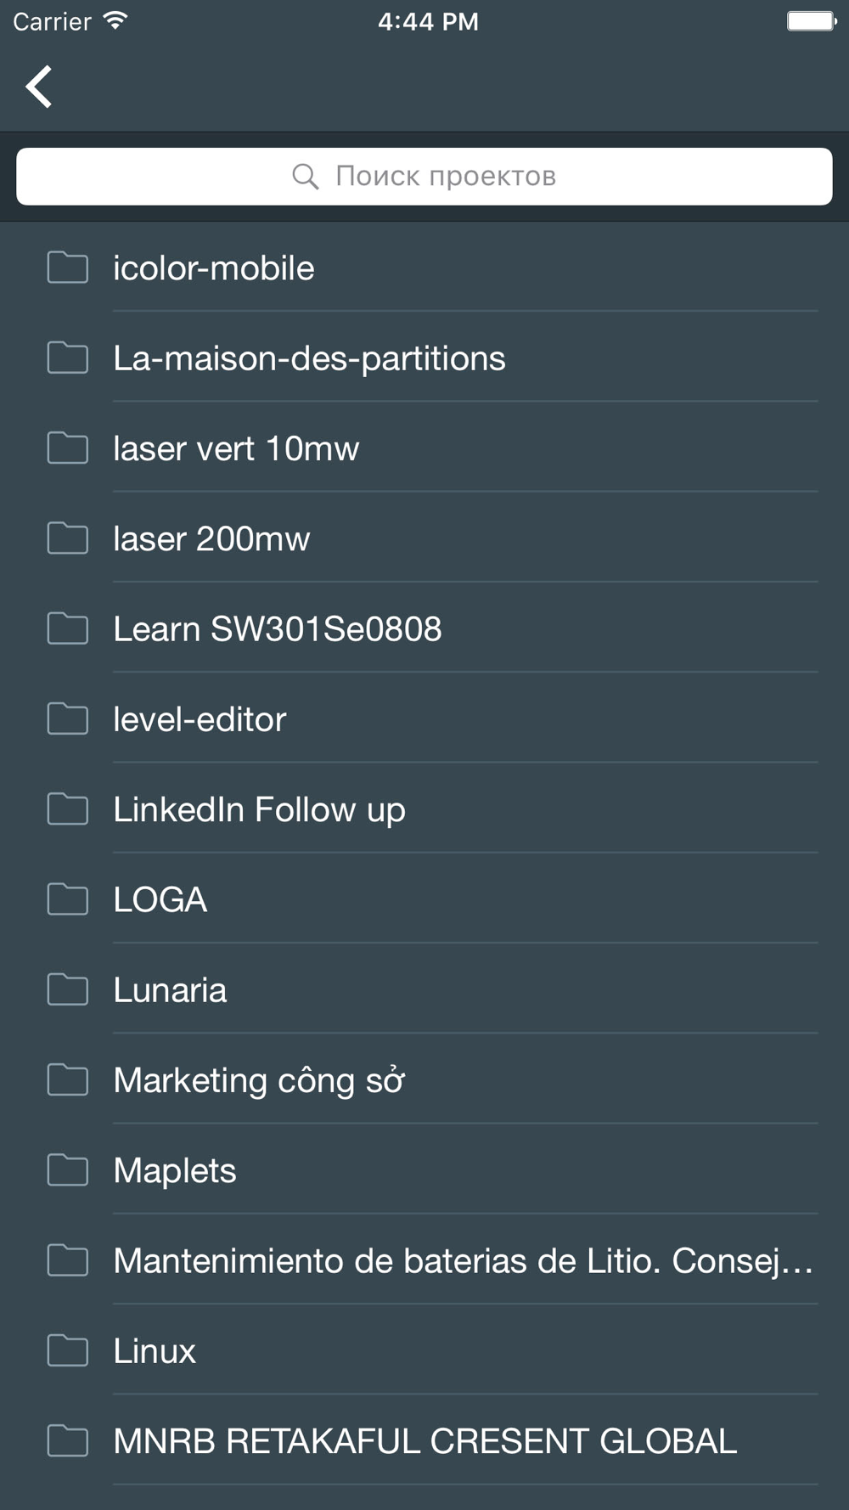
Task: Open the Learn SW301Se0808 project
Action: click(277, 629)
